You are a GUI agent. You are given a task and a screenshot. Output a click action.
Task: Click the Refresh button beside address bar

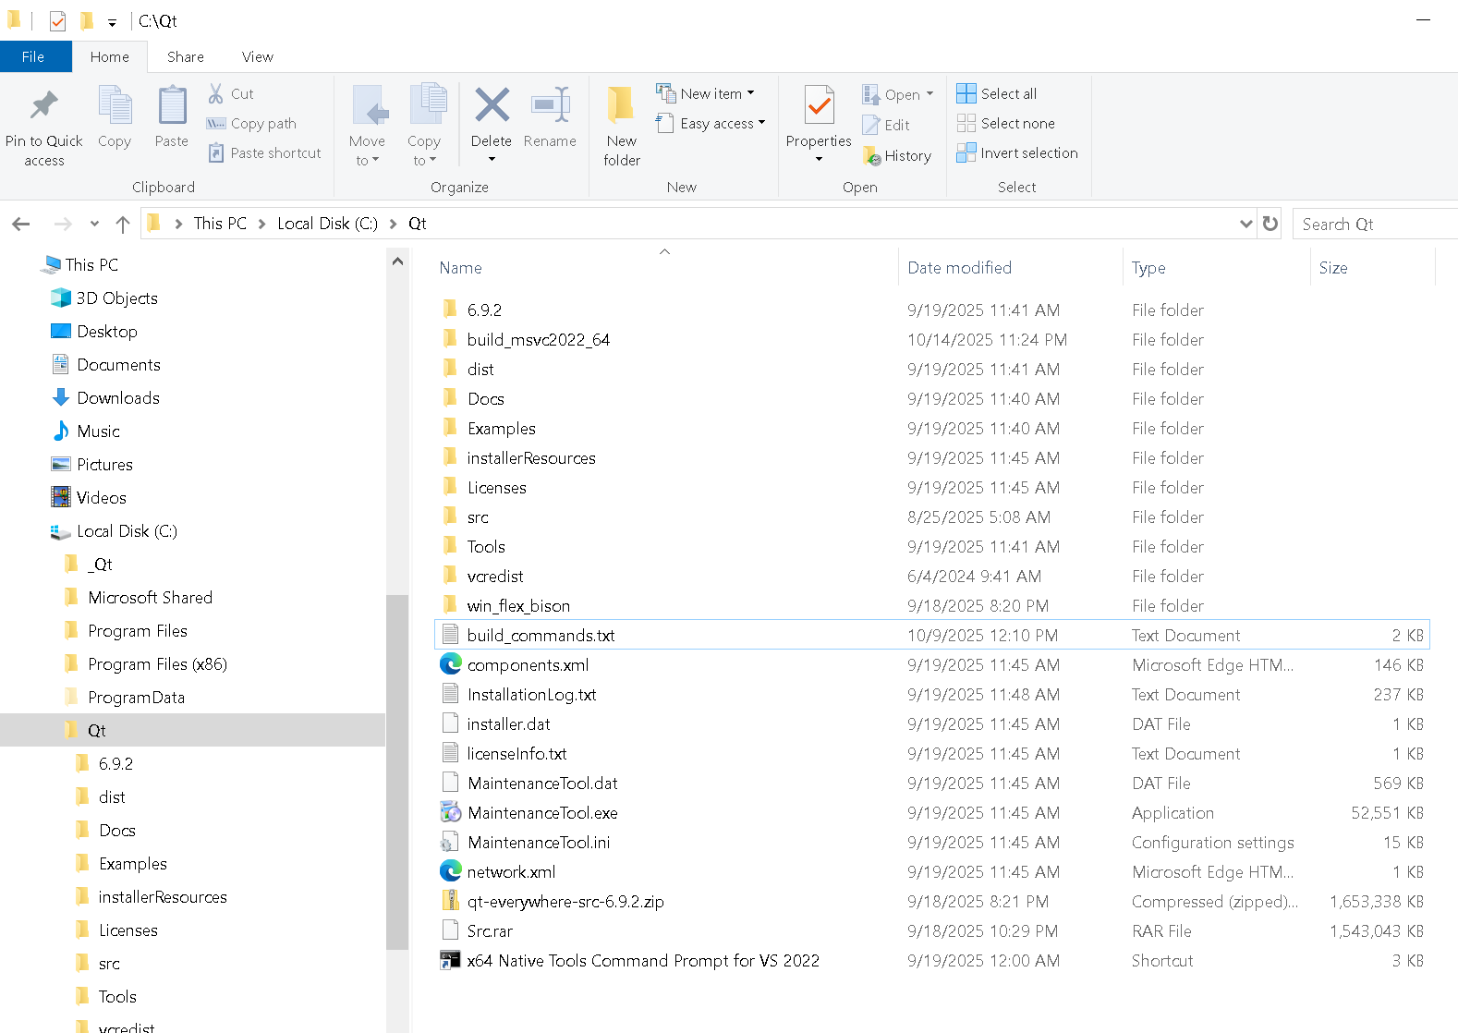click(1270, 224)
